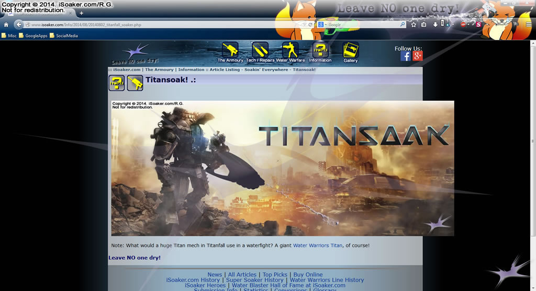This screenshot has width=536, height=291.
Task: Go to browser Home page
Action: 6,25
